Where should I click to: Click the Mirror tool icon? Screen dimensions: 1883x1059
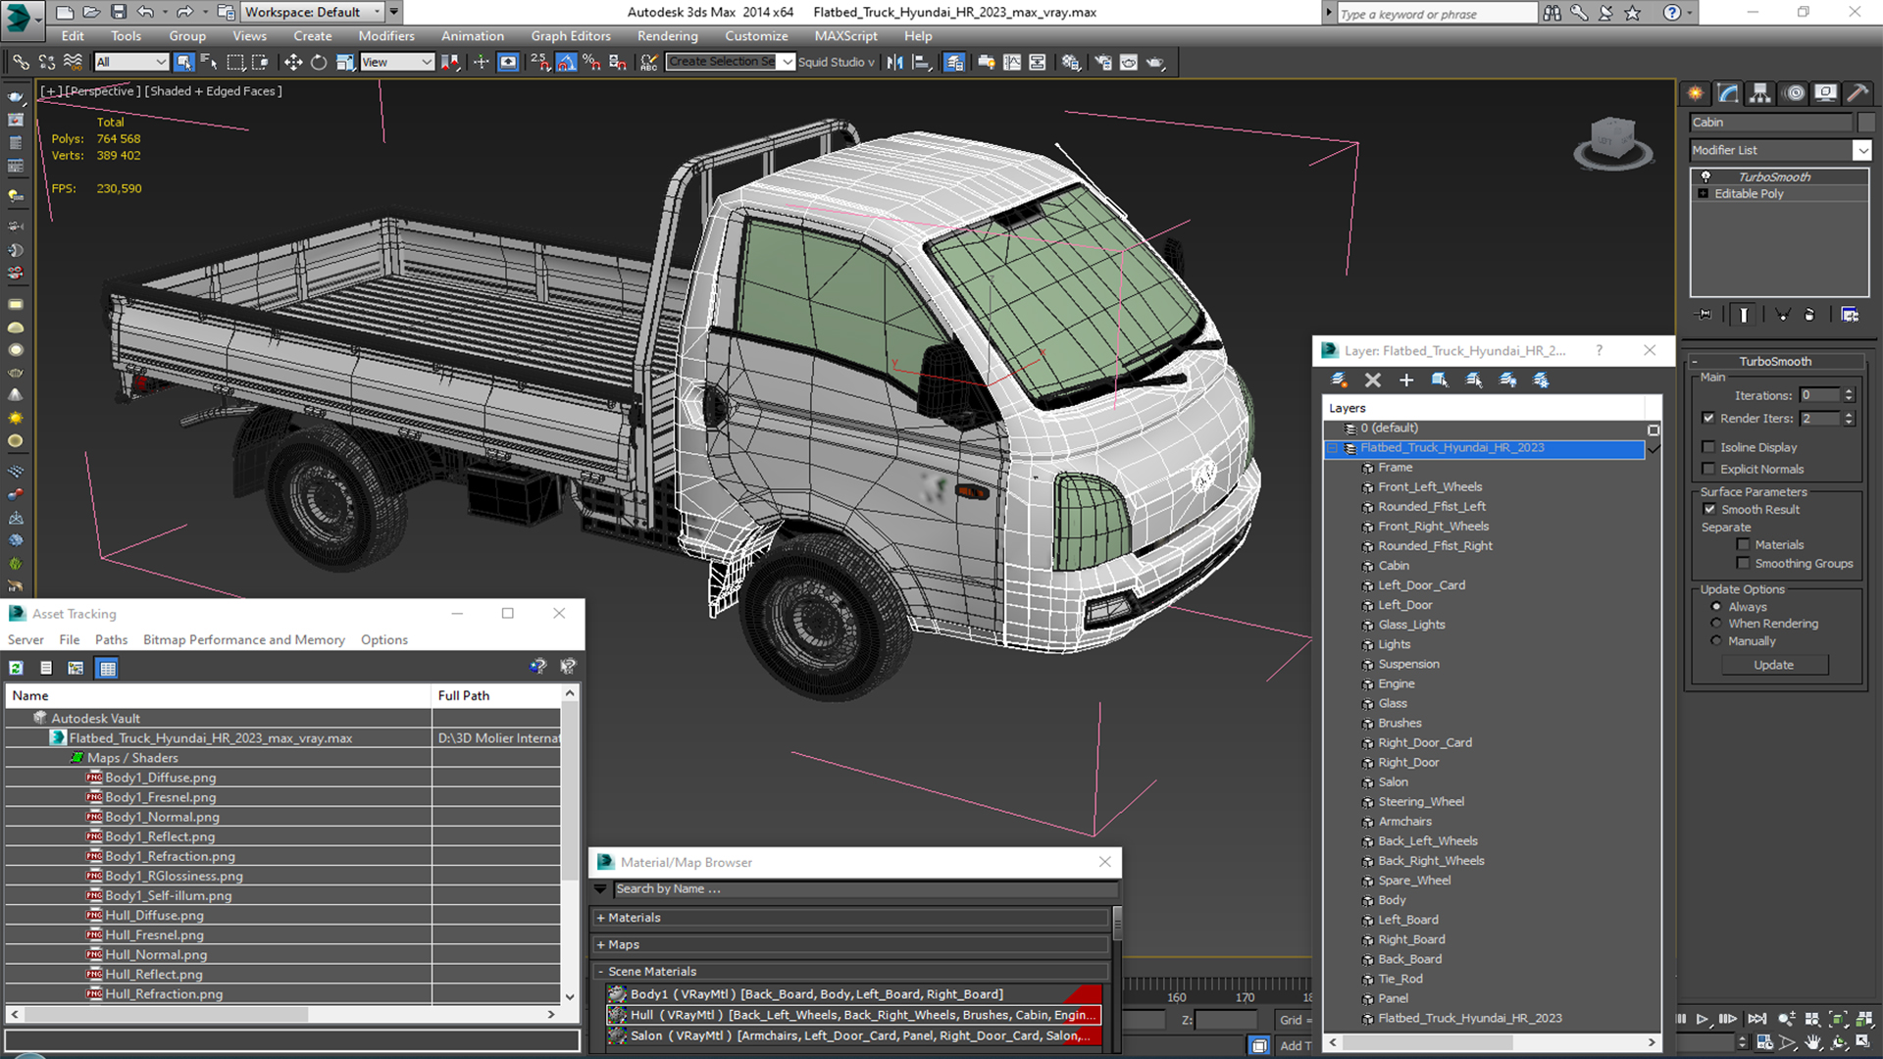[894, 62]
